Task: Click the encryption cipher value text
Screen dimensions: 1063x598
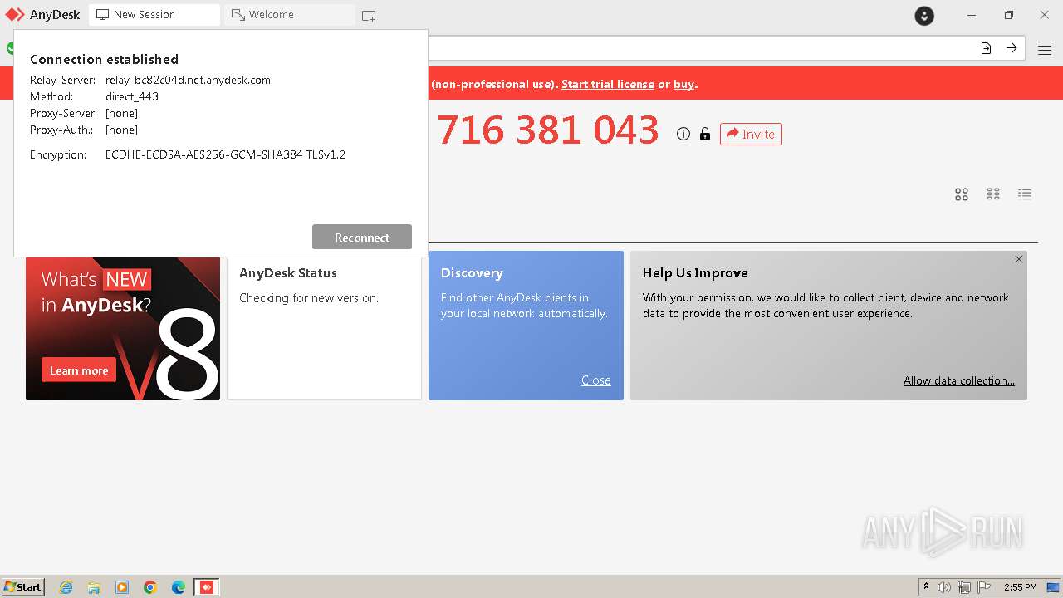Action: point(225,154)
